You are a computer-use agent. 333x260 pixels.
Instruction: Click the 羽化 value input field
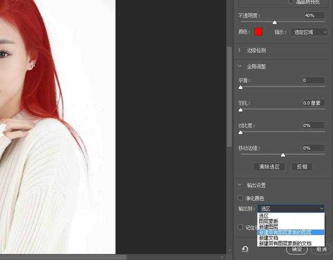[314, 103]
